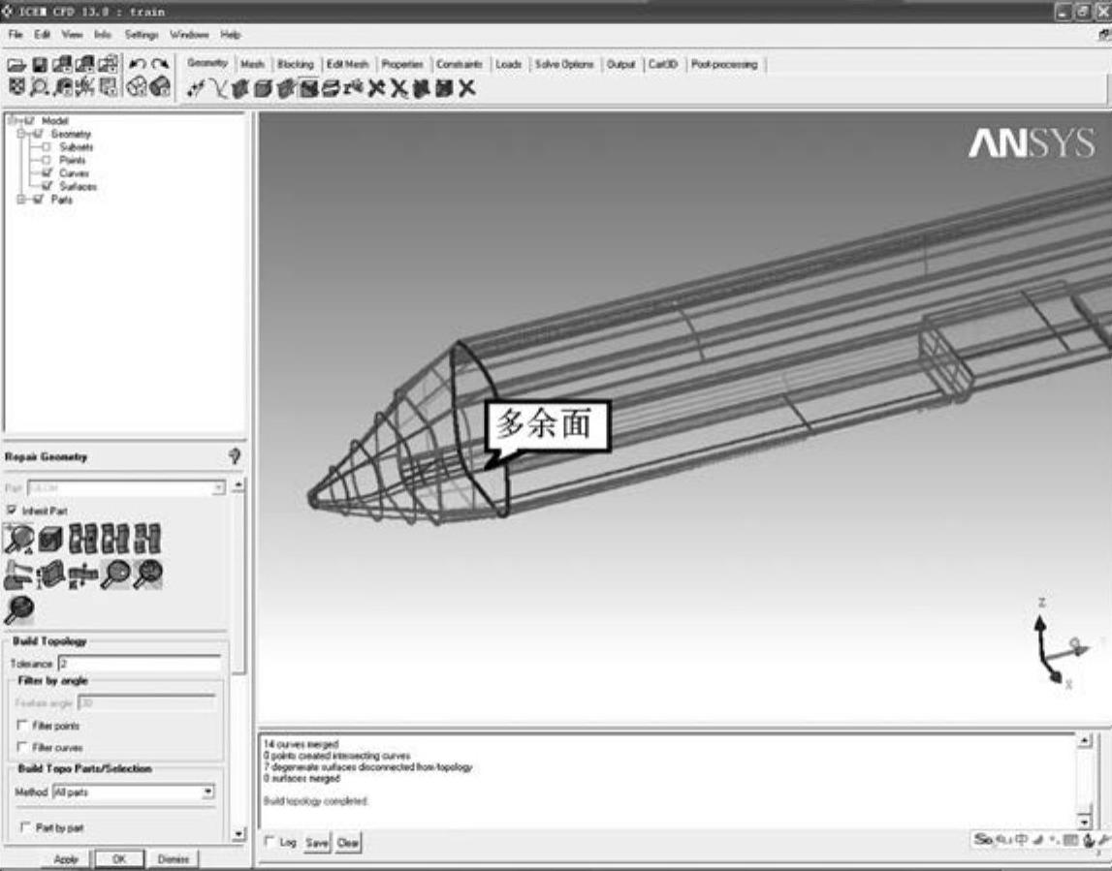Screen dimensions: 1112x871
Task: Save Project floppy disk icon
Action: point(40,65)
